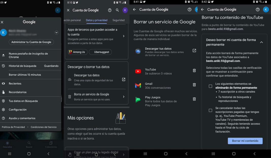
Task: Click cloud download icon beside Descargar tus datos
Action: pos(70,80)
